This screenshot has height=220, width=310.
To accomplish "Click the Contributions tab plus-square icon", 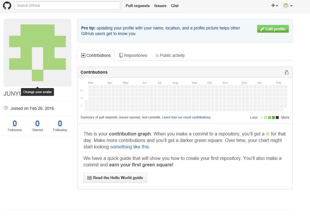I will point(83,55).
